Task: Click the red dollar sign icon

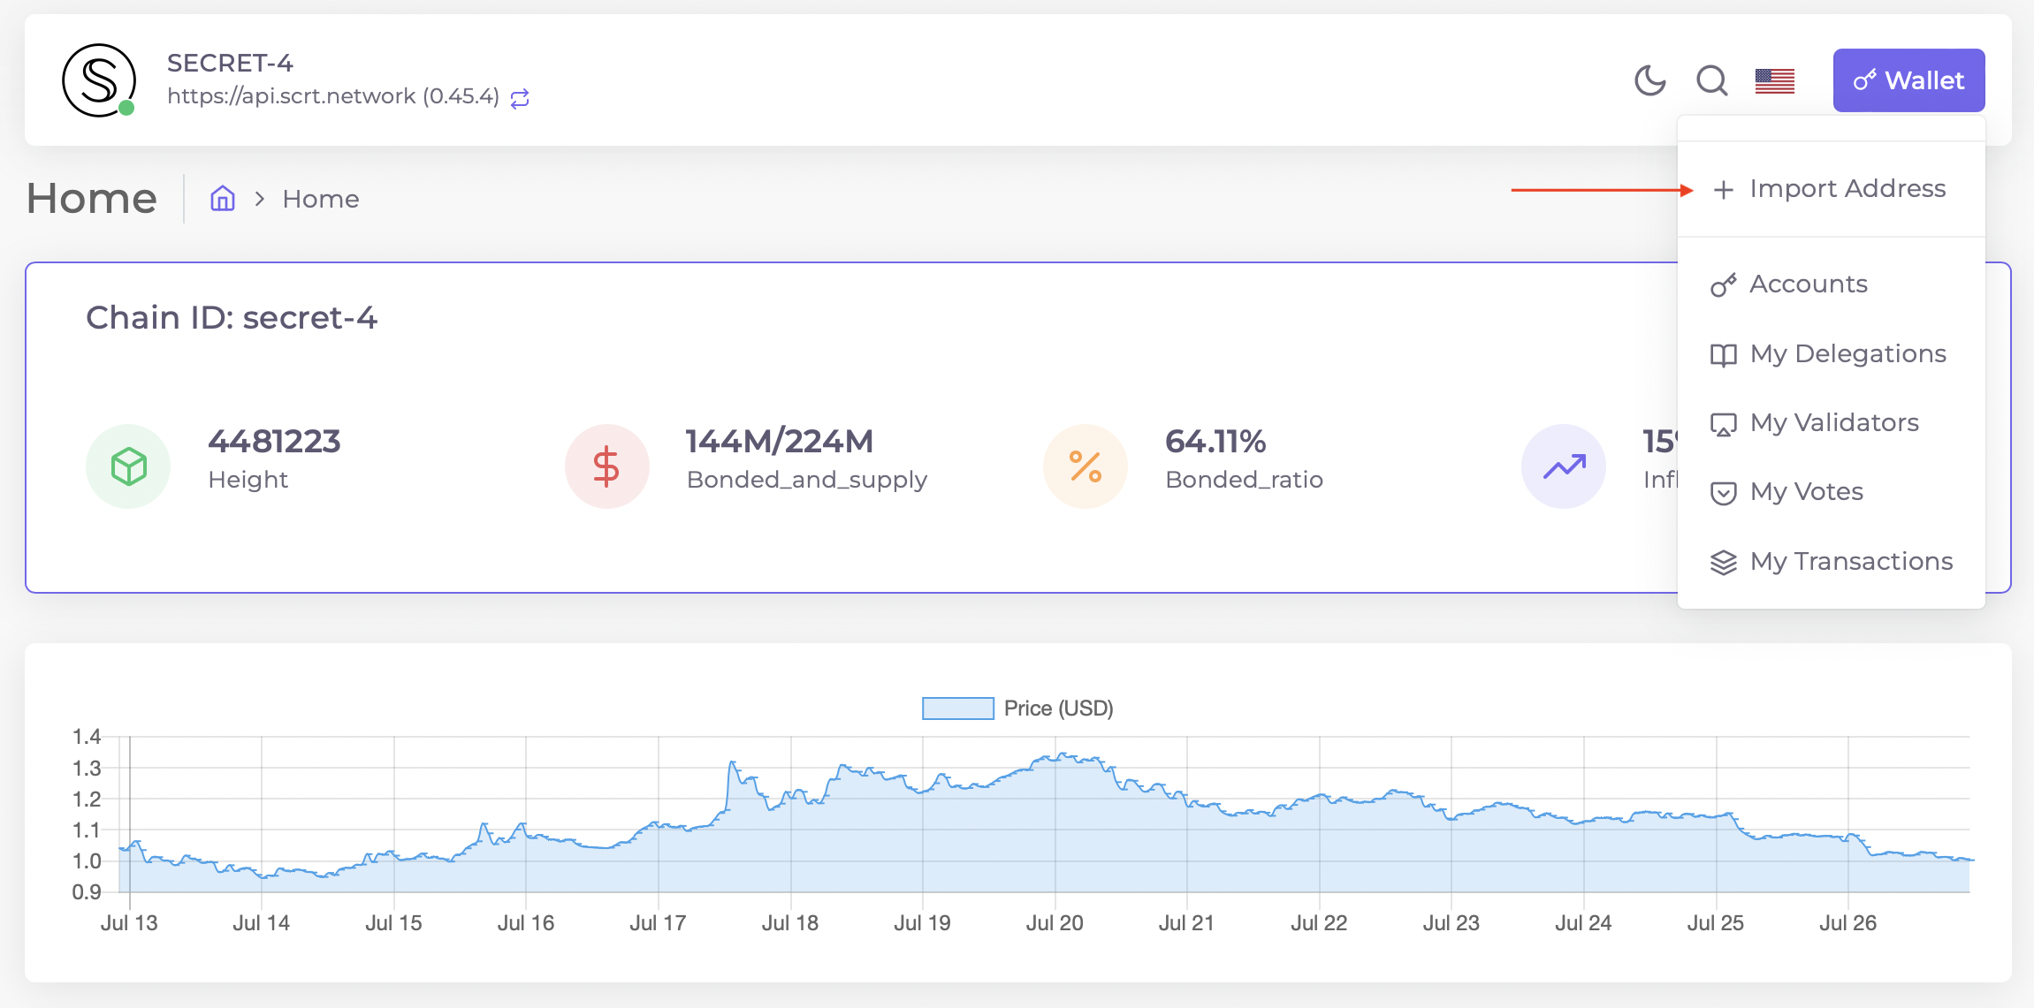Action: 606,466
